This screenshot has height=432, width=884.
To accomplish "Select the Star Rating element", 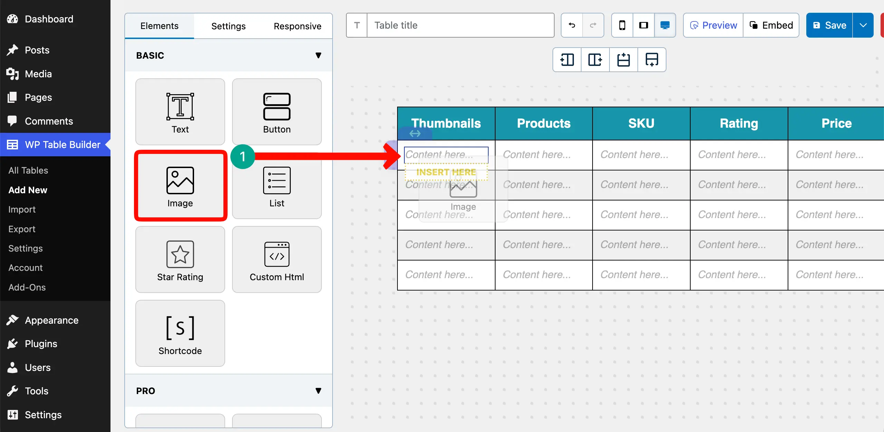I will (180, 259).
